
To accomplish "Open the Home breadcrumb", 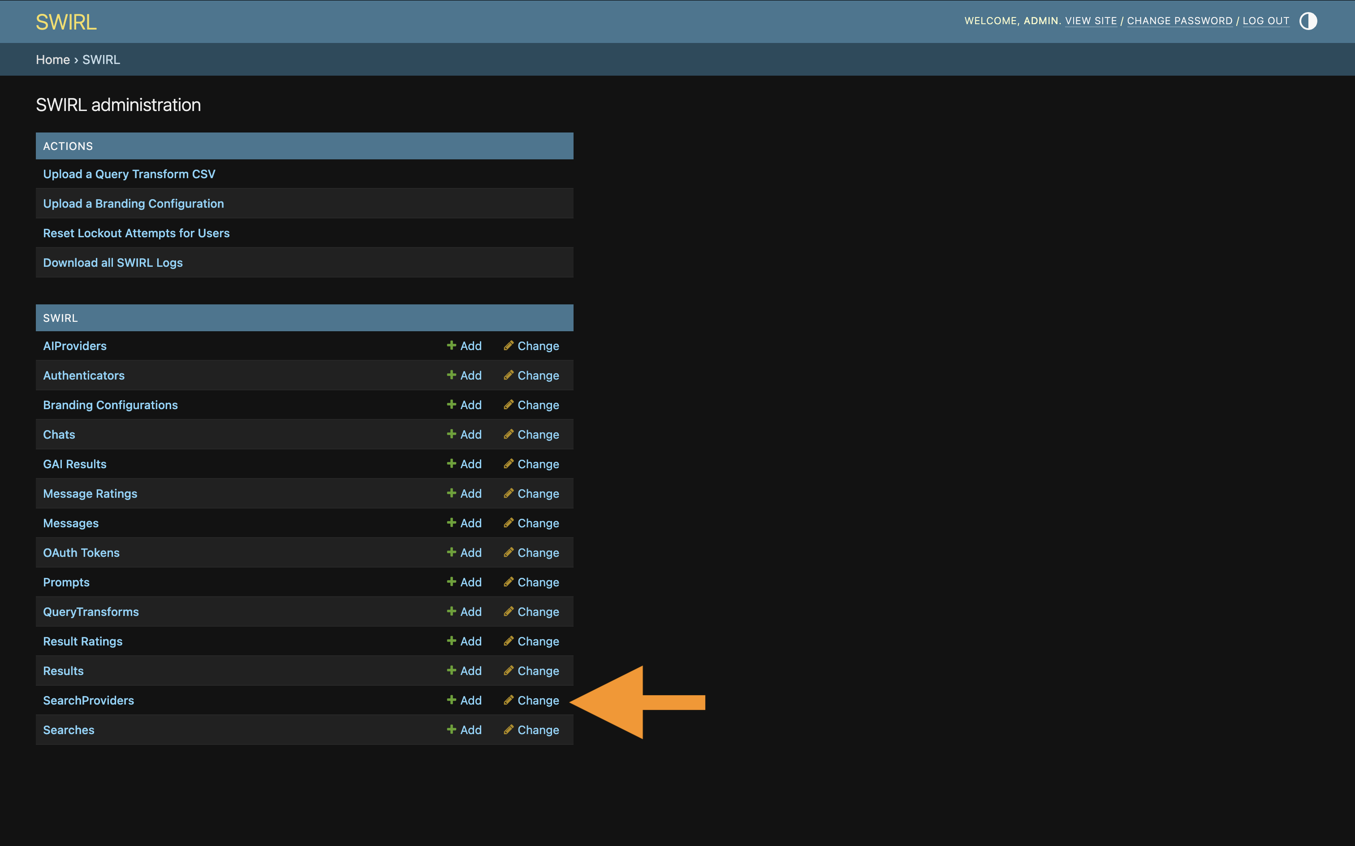I will pos(53,59).
